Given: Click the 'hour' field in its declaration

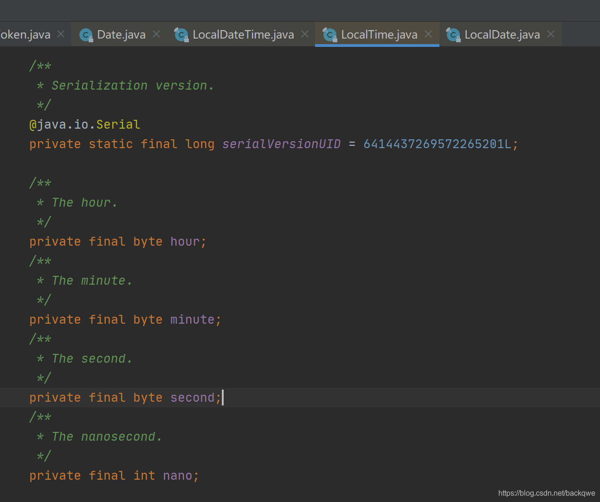Looking at the screenshot, I should (x=185, y=241).
